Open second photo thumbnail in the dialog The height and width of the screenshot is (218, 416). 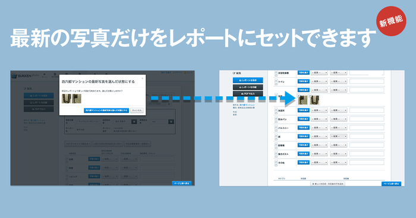(x=77, y=99)
